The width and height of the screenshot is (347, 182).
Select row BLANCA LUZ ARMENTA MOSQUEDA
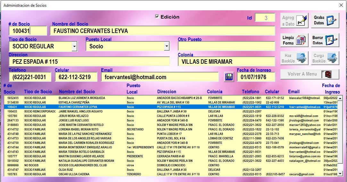click(x=171, y=98)
